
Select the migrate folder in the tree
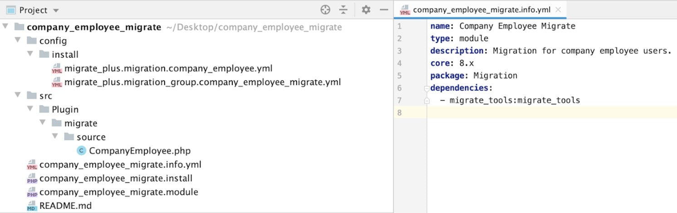point(81,123)
